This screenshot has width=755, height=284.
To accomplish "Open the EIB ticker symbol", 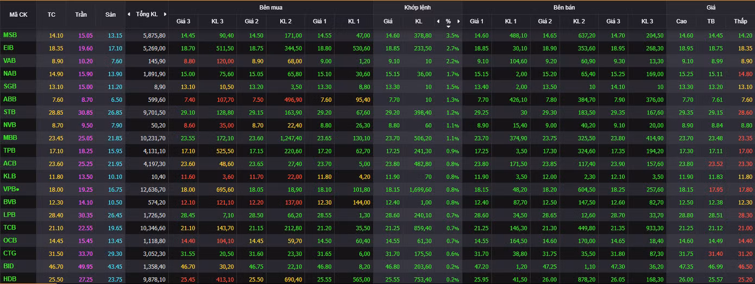I will pyautogui.click(x=8, y=48).
